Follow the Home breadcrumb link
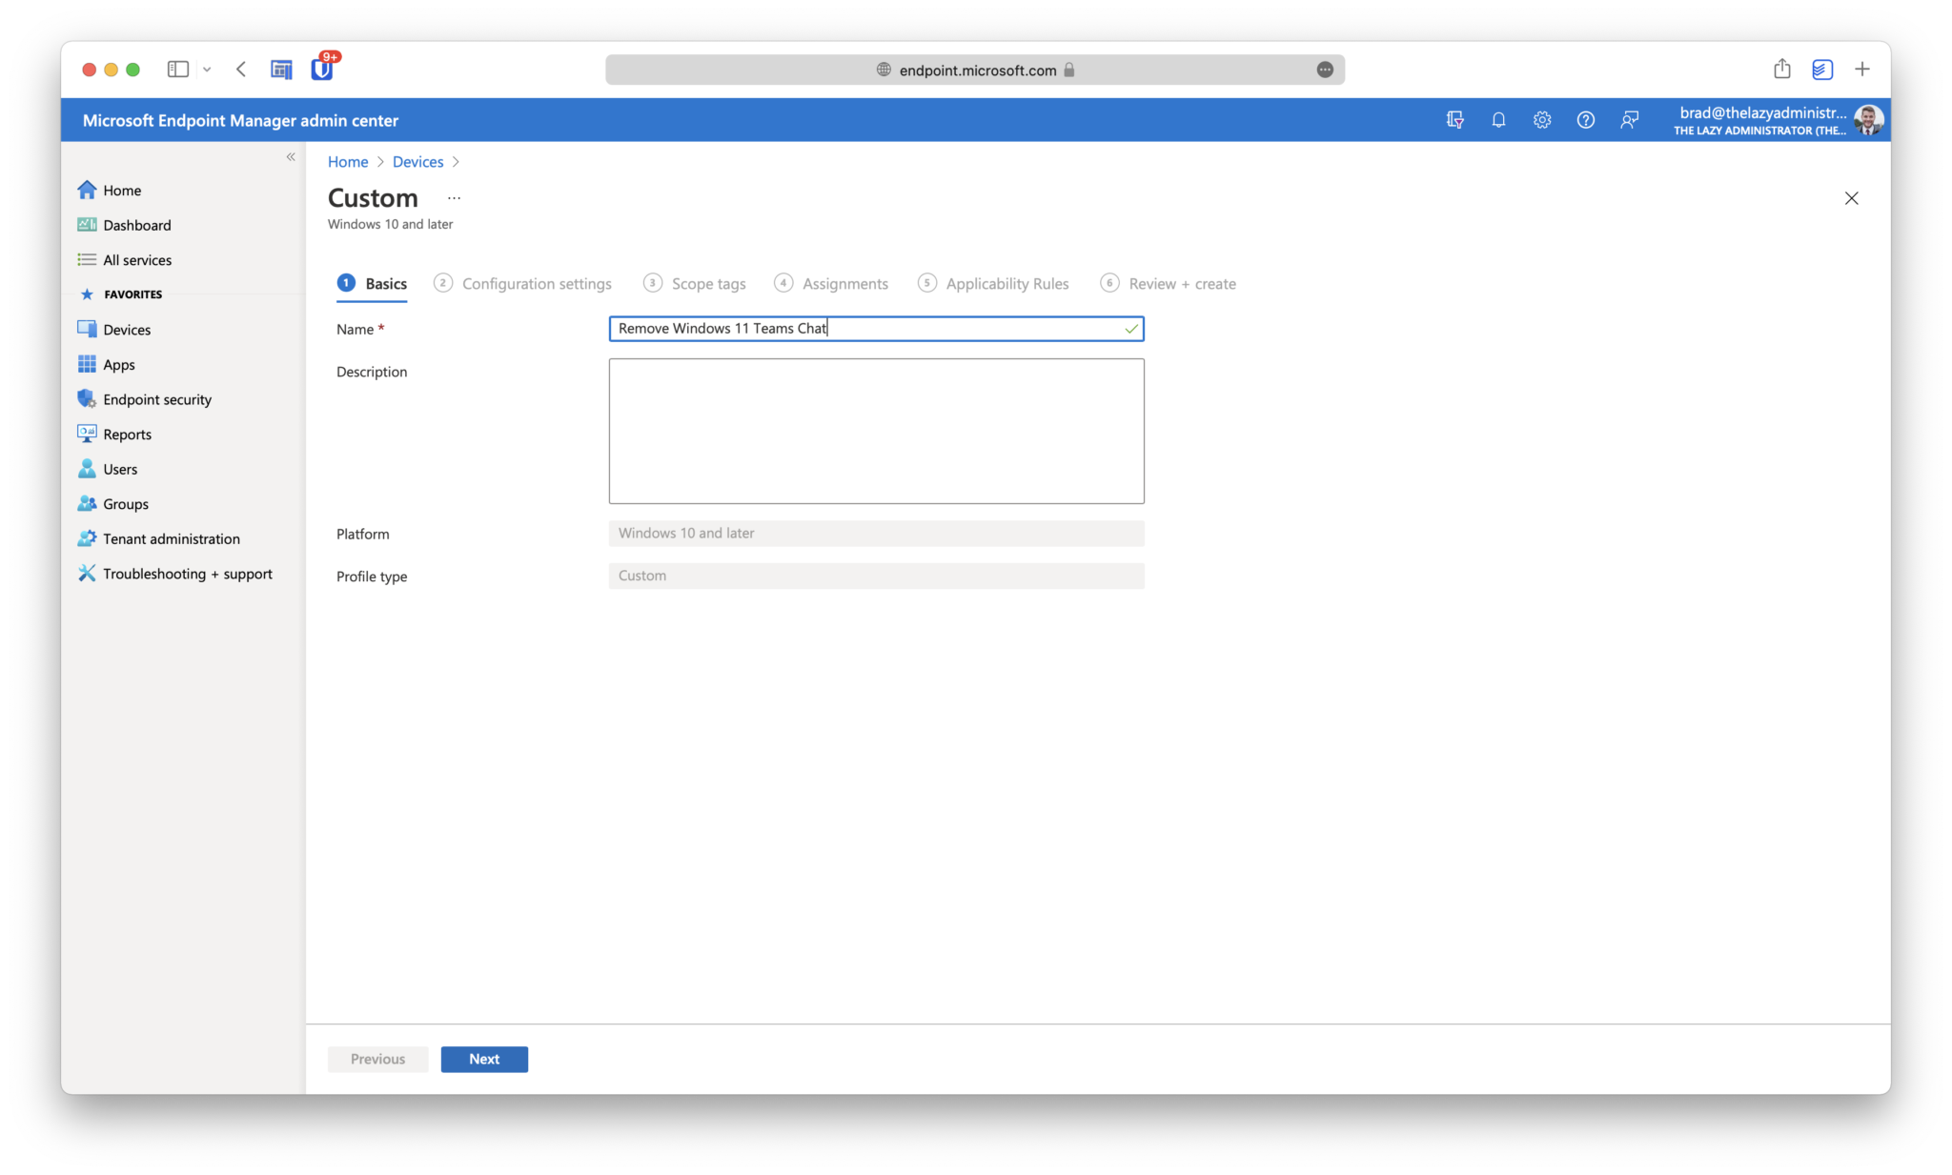The height and width of the screenshot is (1175, 1952). pyautogui.click(x=348, y=162)
